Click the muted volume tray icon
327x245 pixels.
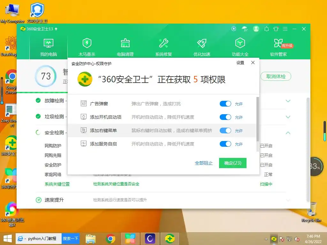pyautogui.click(x=297, y=239)
